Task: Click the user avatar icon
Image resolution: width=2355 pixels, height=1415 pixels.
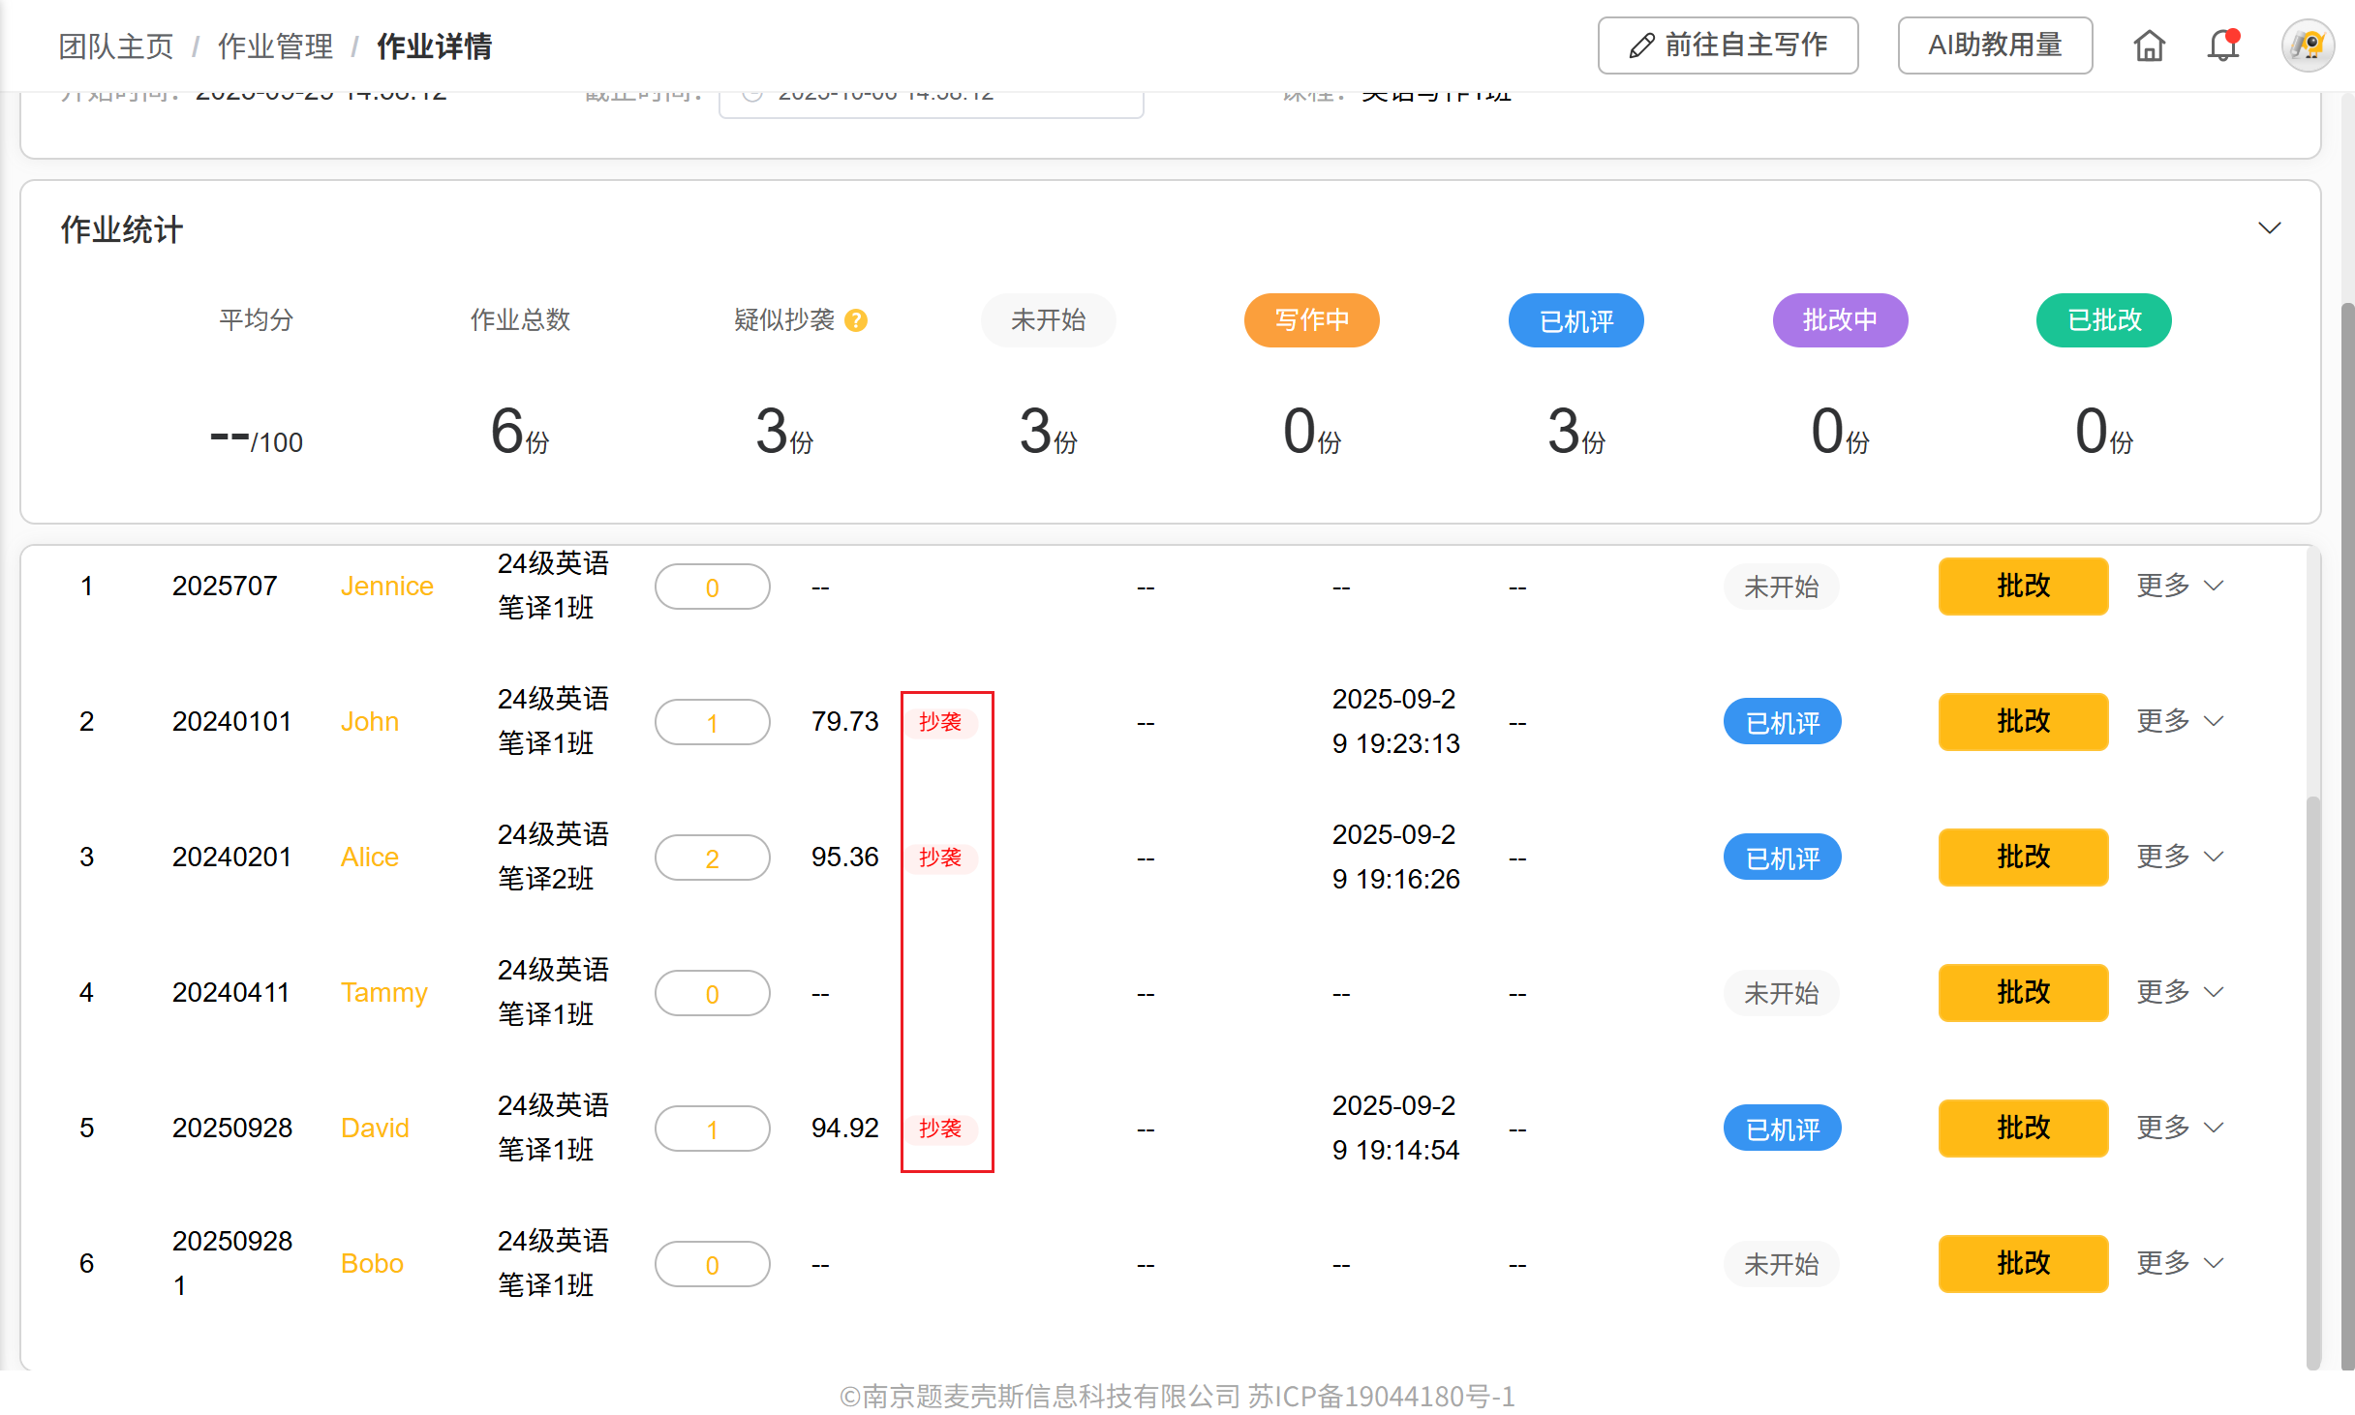Action: (2308, 45)
